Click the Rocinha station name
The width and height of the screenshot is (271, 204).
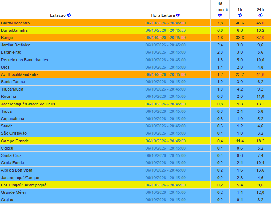(8, 96)
